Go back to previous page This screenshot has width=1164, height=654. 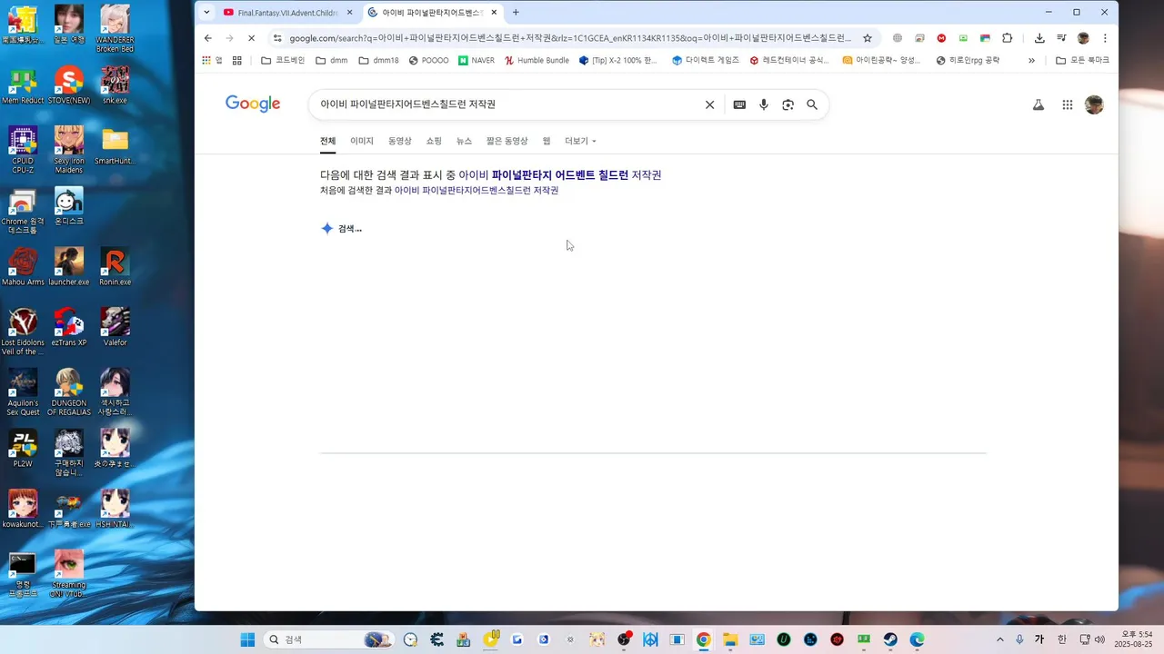pyautogui.click(x=208, y=38)
